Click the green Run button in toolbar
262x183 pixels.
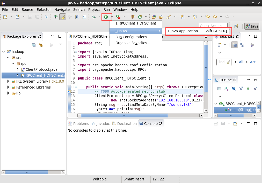pos(106,17)
